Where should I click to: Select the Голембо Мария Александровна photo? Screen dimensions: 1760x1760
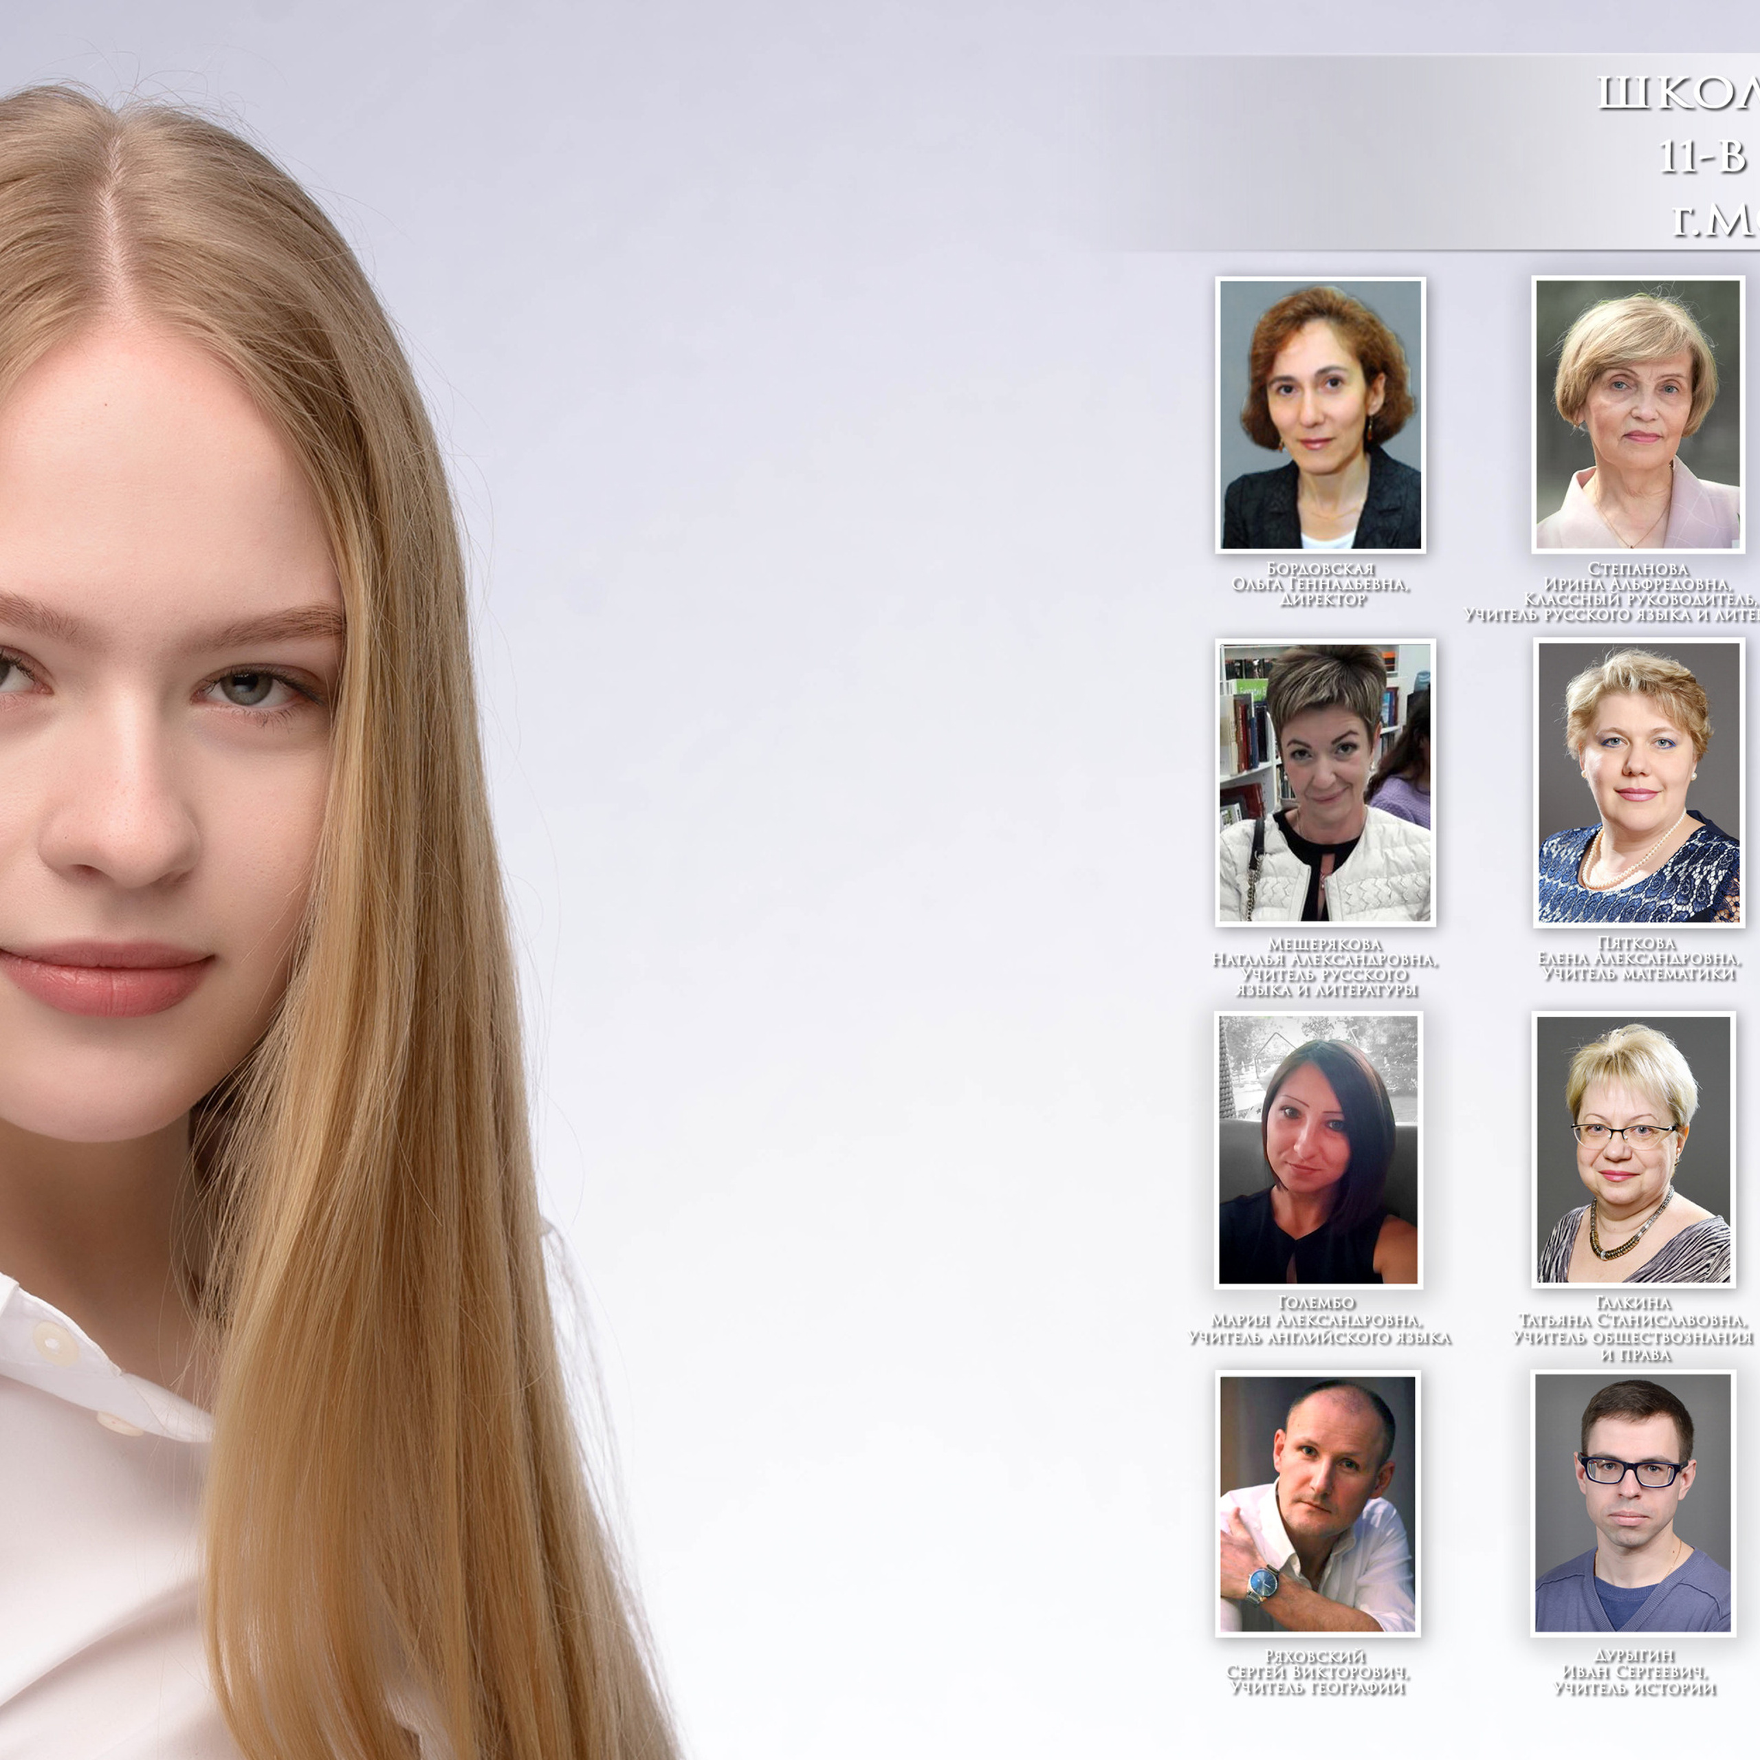pyautogui.click(x=1318, y=1149)
